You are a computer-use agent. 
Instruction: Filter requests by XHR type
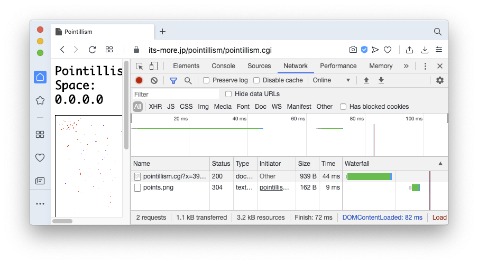pos(155,107)
